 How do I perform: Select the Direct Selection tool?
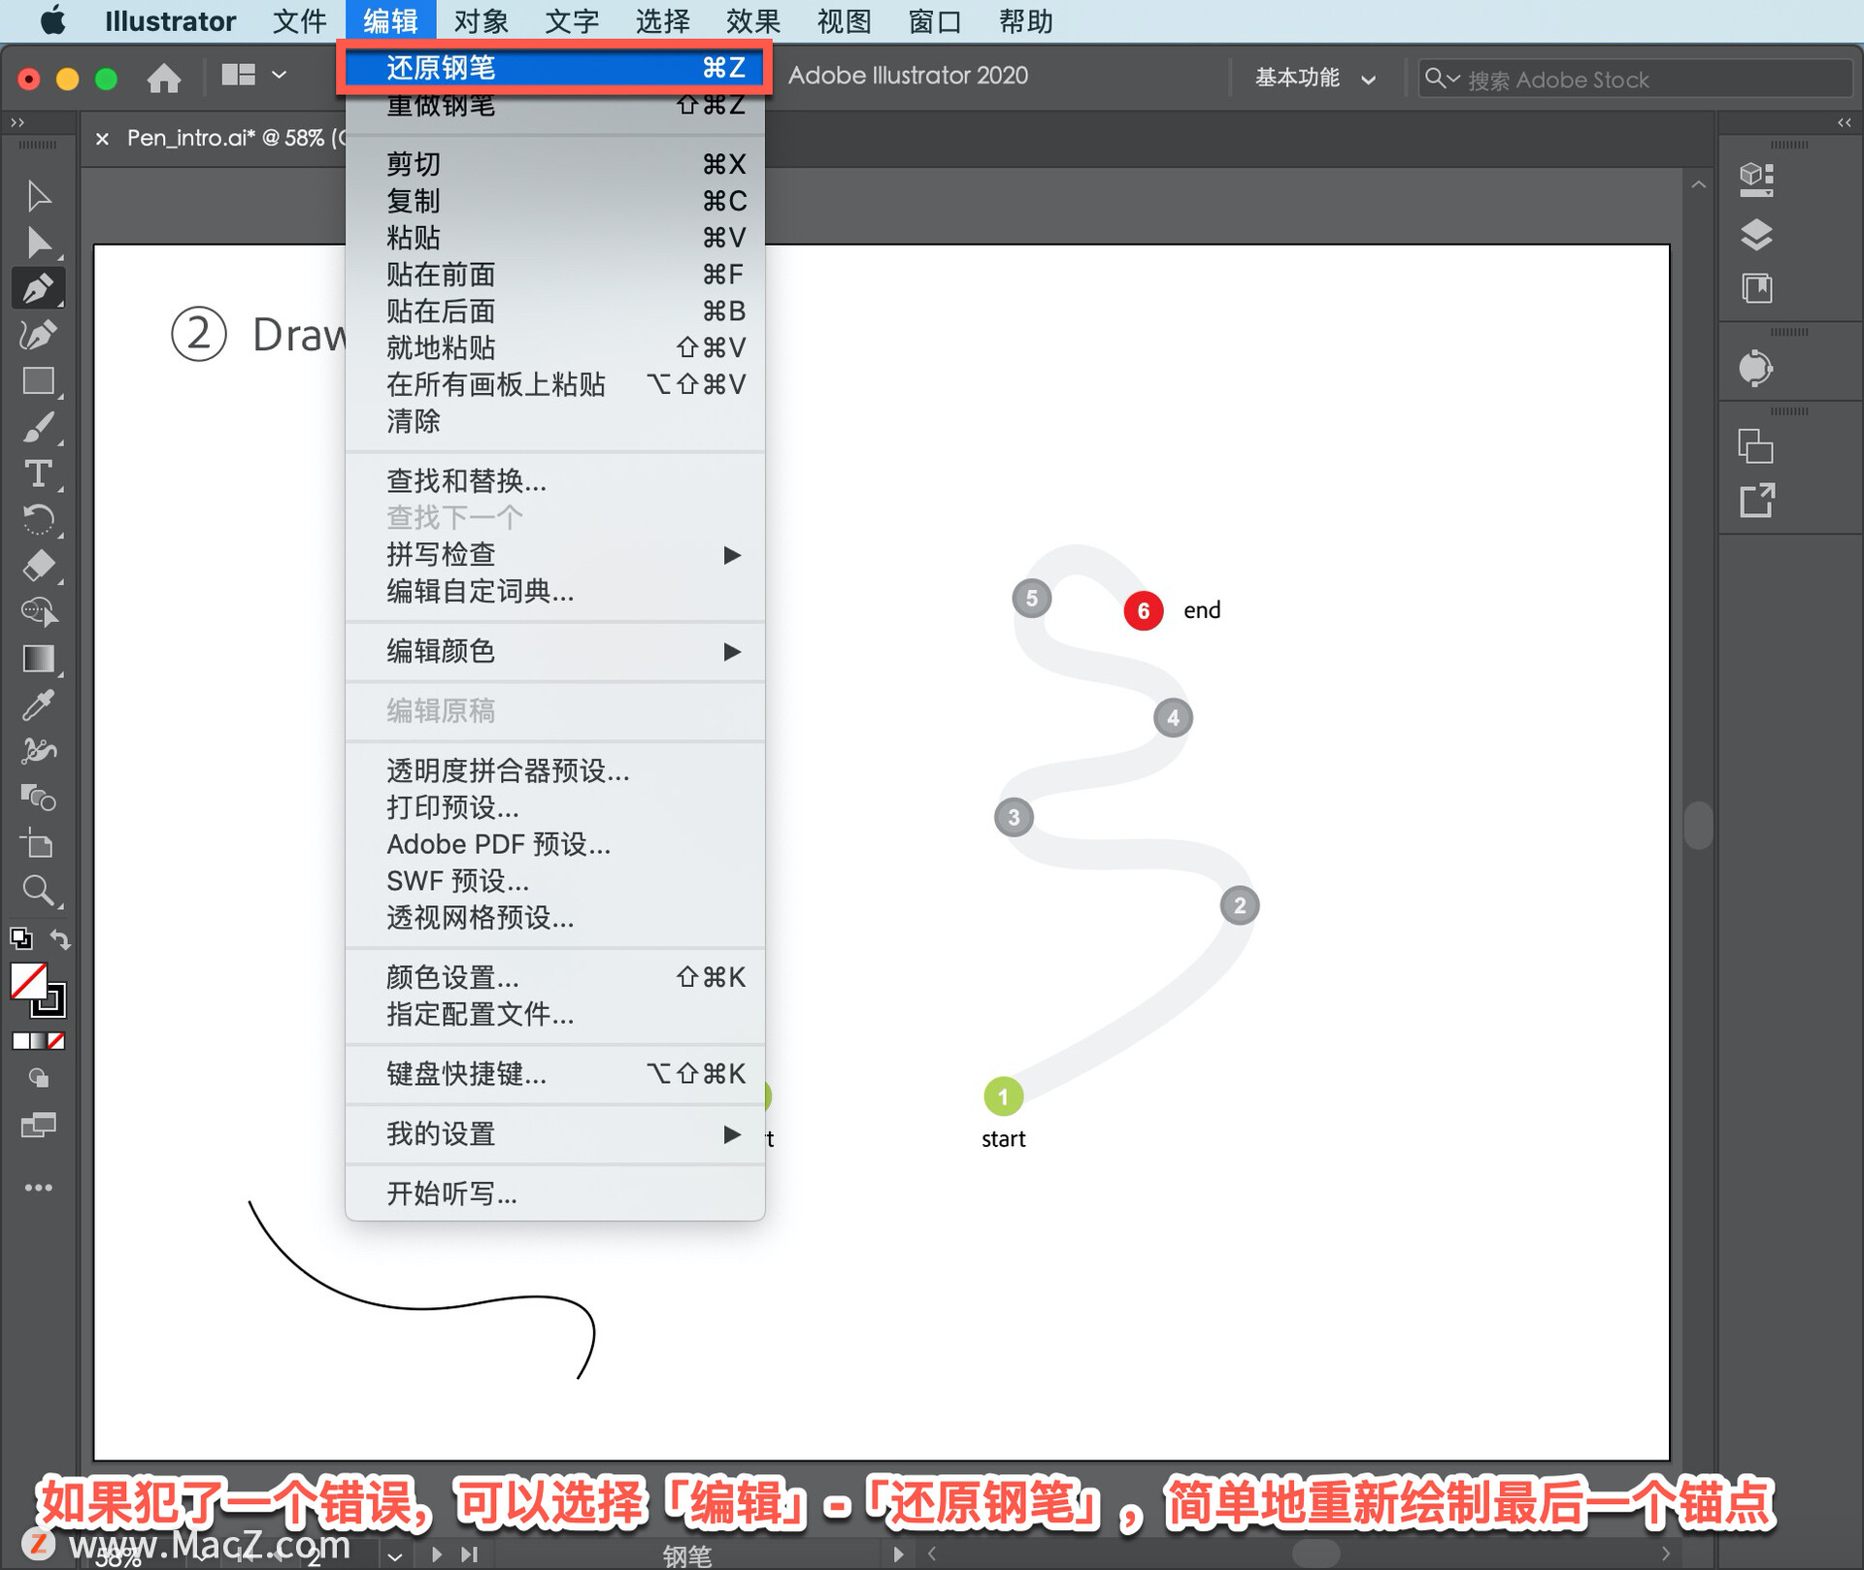point(39,242)
